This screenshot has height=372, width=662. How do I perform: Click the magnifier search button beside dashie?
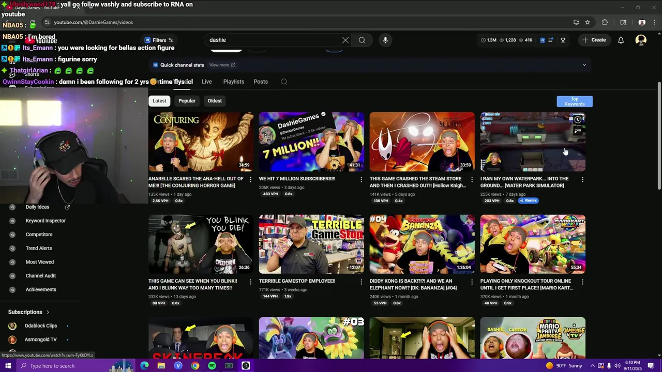point(362,40)
